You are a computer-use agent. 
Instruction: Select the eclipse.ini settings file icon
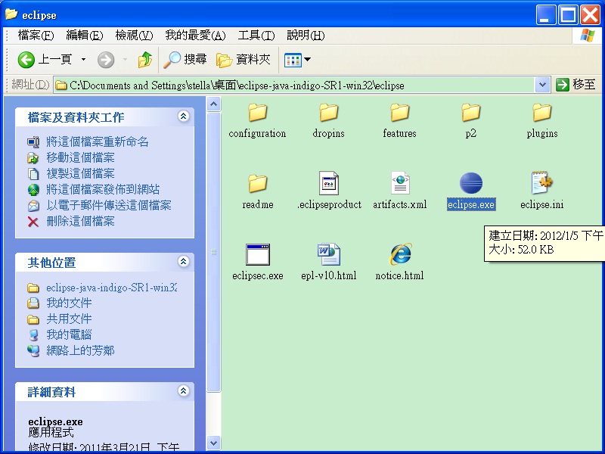click(541, 182)
